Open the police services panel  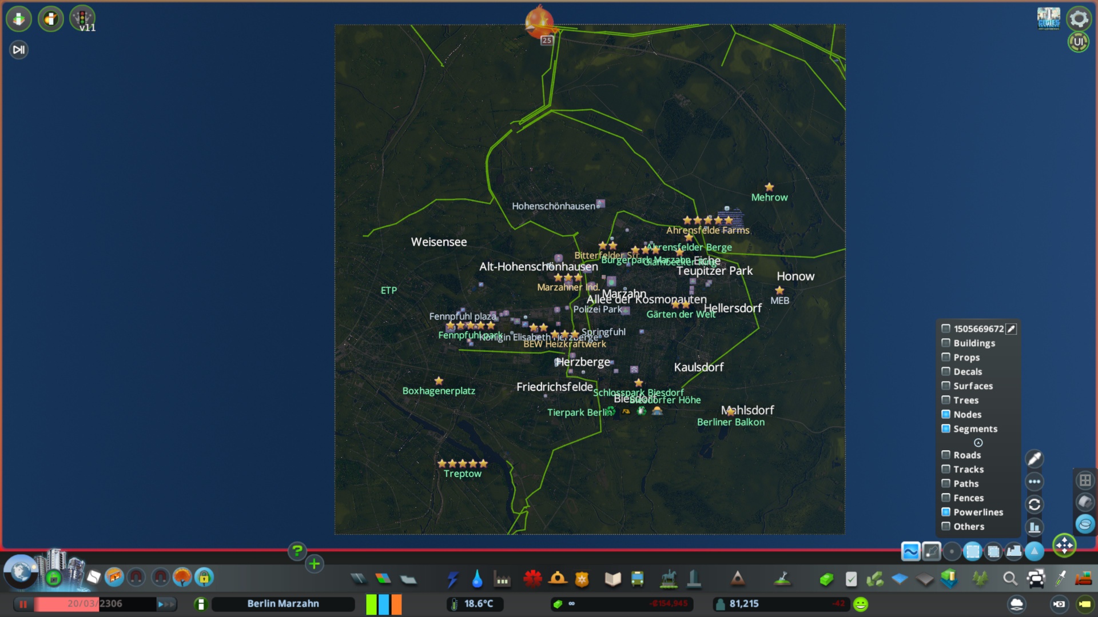pos(581,579)
